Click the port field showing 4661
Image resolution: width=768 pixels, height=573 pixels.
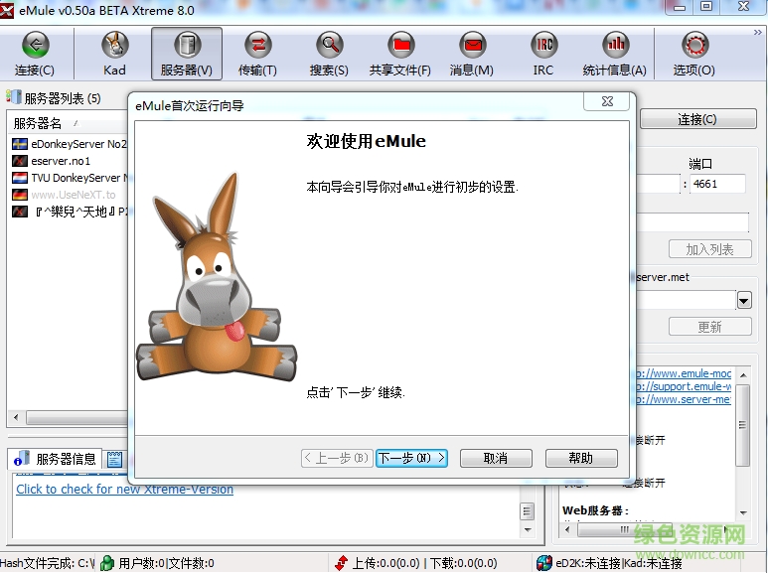click(x=717, y=184)
